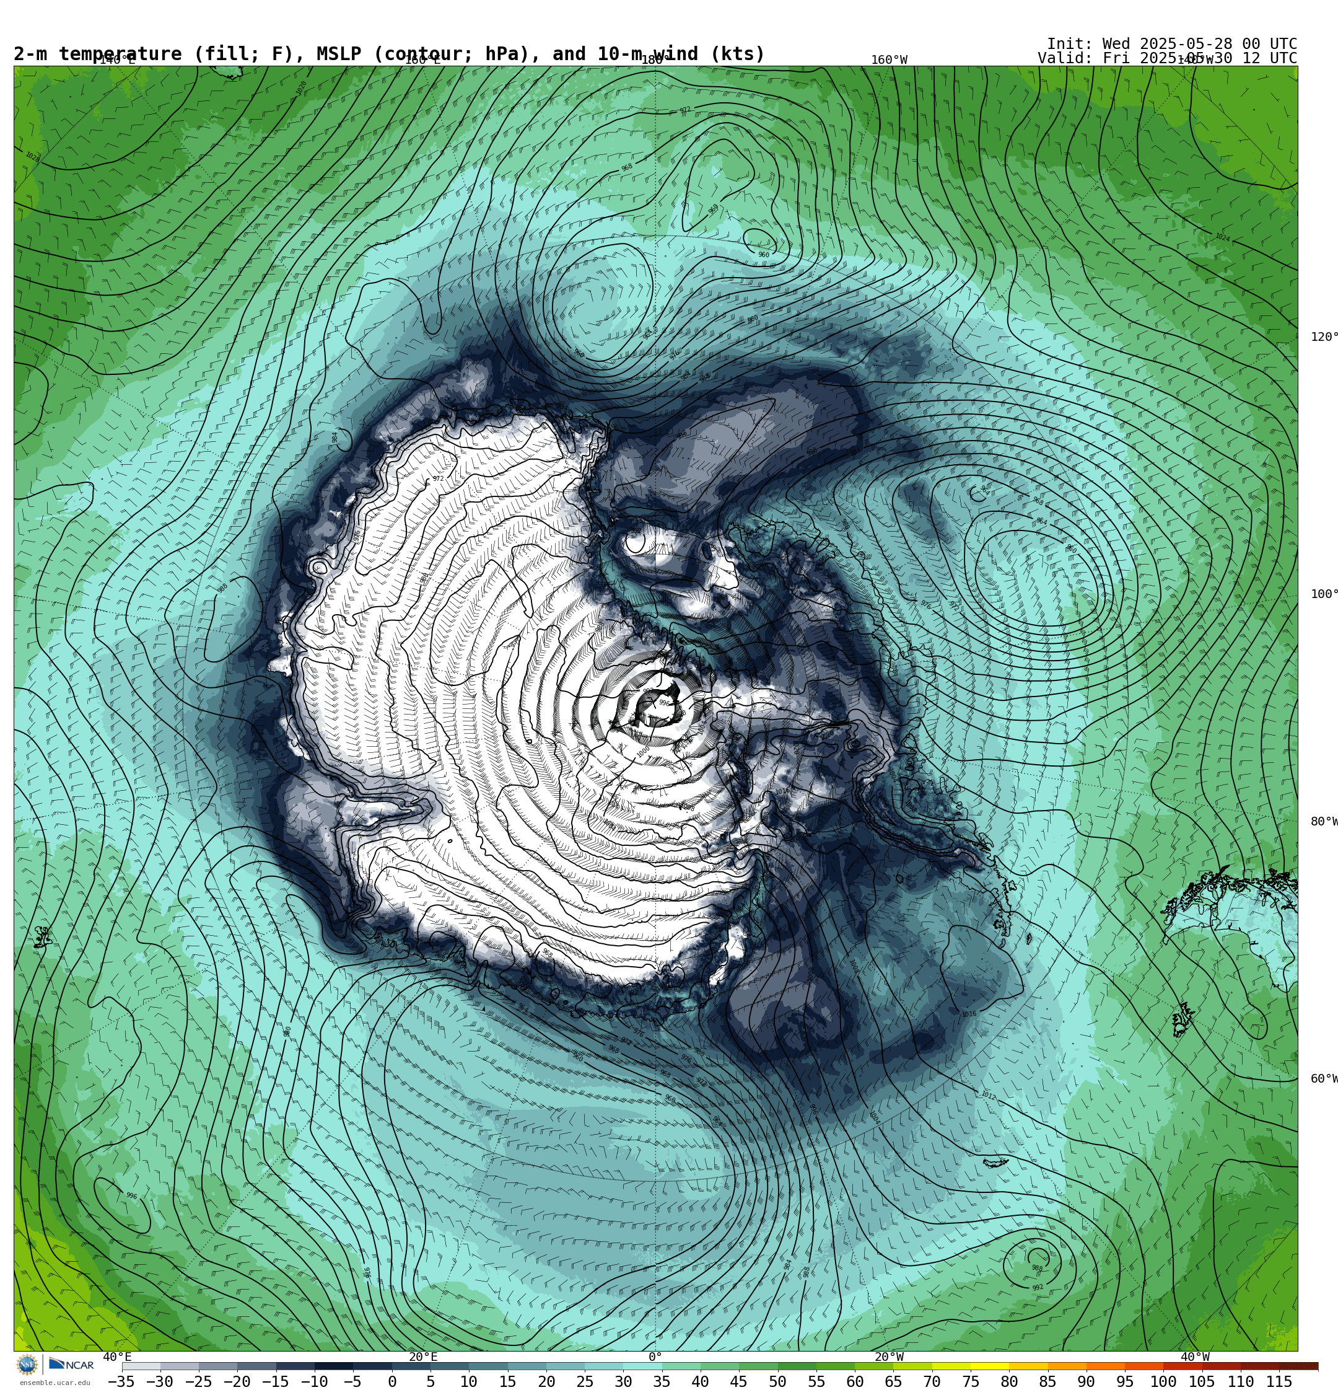Click the colorbar tick label 60
The image size is (1338, 1390).
pyautogui.click(x=854, y=1381)
